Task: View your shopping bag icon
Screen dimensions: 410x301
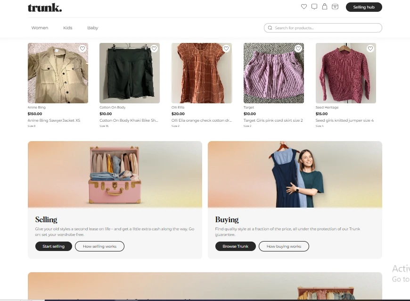Action: click(324, 7)
